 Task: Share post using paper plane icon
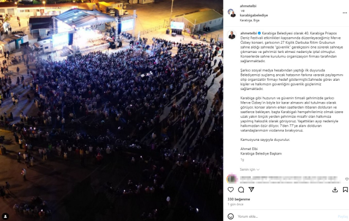251,189
